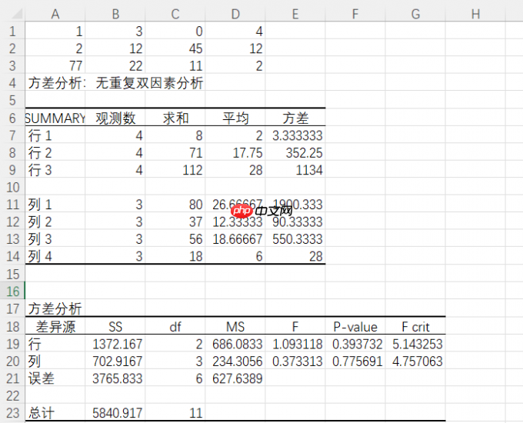Click the P-value header cell
The width and height of the screenshot is (523, 423).
(x=355, y=327)
